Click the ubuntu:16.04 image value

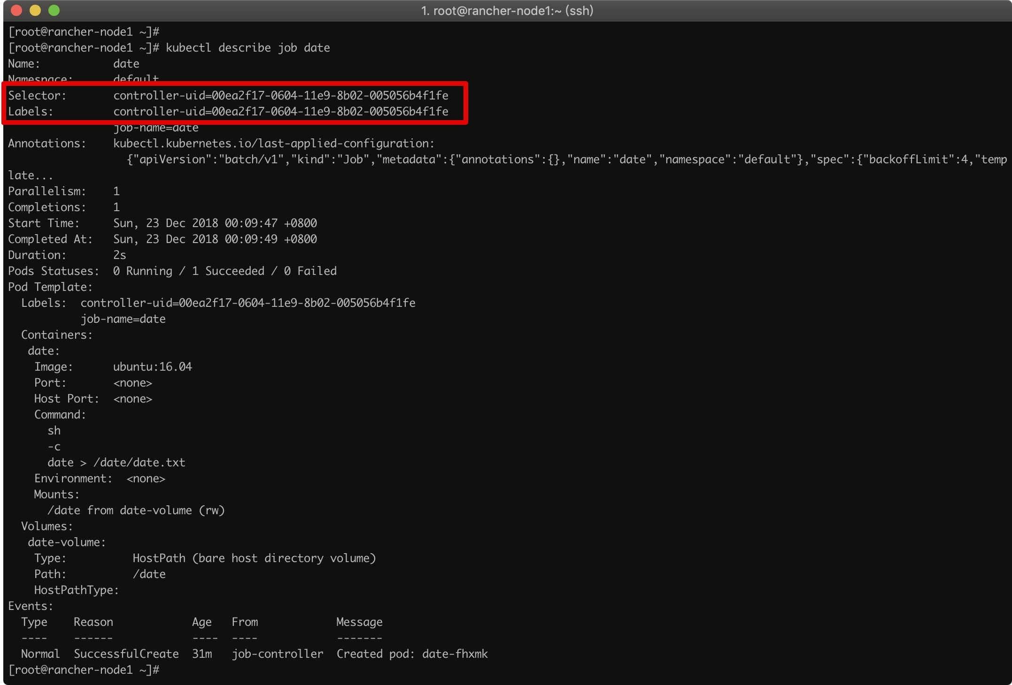click(153, 366)
